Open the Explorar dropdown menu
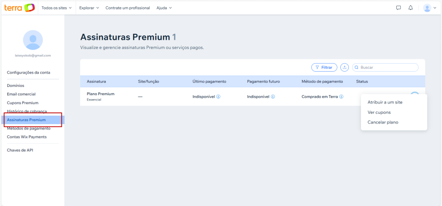442x206 pixels. (89, 8)
